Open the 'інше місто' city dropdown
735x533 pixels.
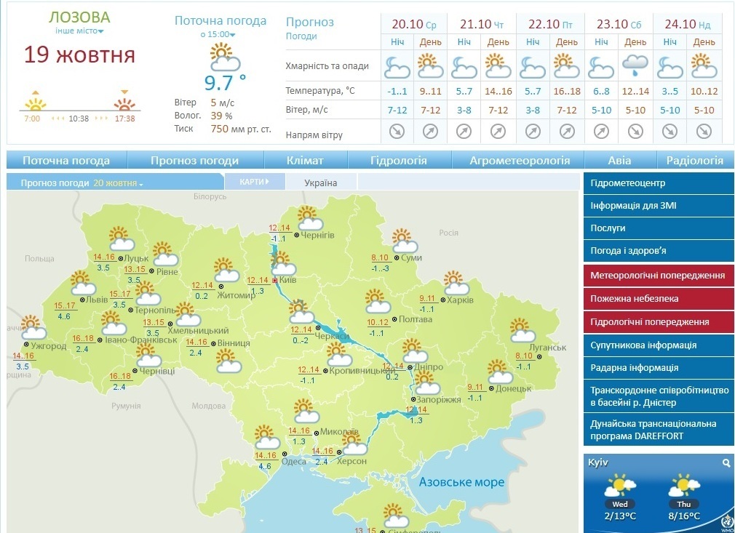[x=79, y=31]
